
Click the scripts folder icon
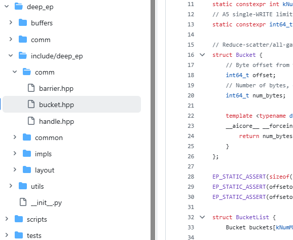19,219
